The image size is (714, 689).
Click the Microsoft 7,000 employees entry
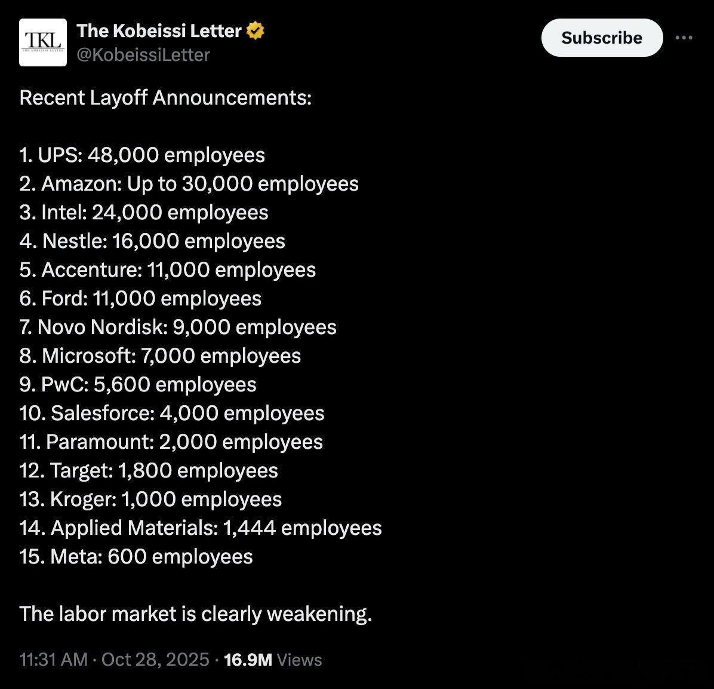pyautogui.click(x=160, y=356)
